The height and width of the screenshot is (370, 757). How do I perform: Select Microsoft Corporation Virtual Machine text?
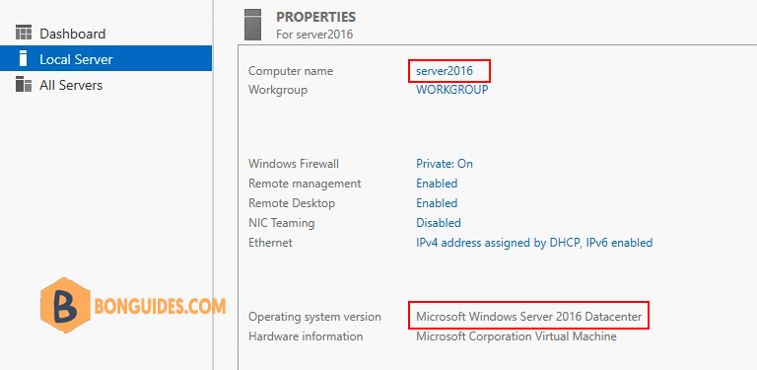516,336
